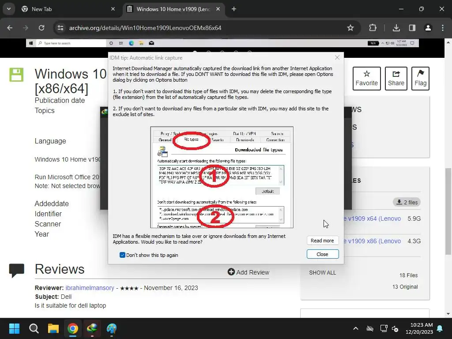Click the Favorite button on archive page
The image size is (452, 339).
(366, 79)
